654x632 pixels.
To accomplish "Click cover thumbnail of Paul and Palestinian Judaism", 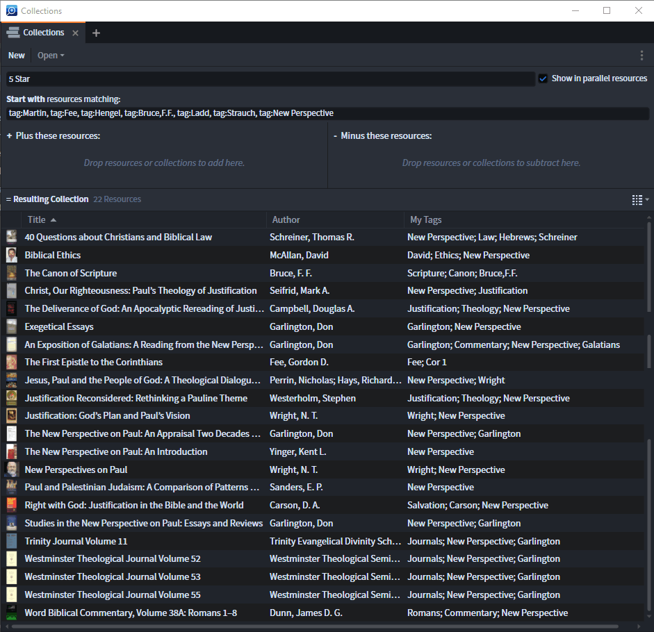I will 12,487.
